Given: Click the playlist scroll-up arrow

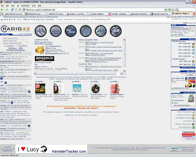Looking at the screenshot, I should [x=125, y=40].
